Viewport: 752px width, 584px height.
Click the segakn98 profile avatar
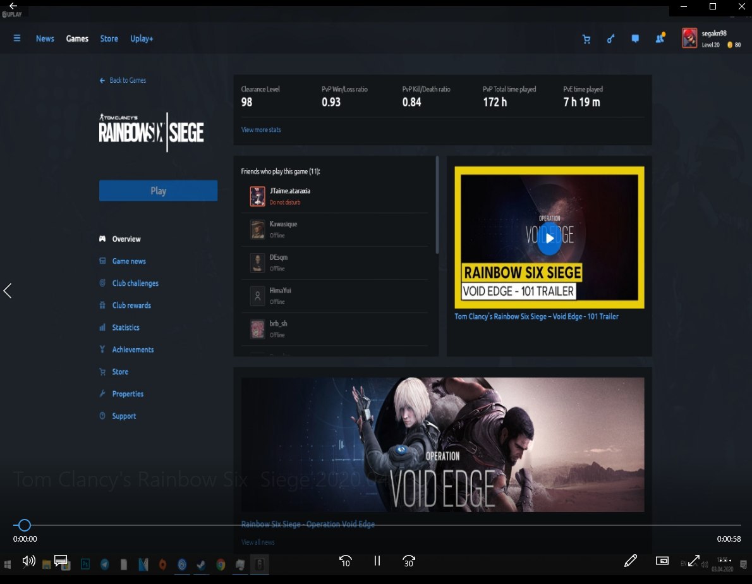point(689,39)
